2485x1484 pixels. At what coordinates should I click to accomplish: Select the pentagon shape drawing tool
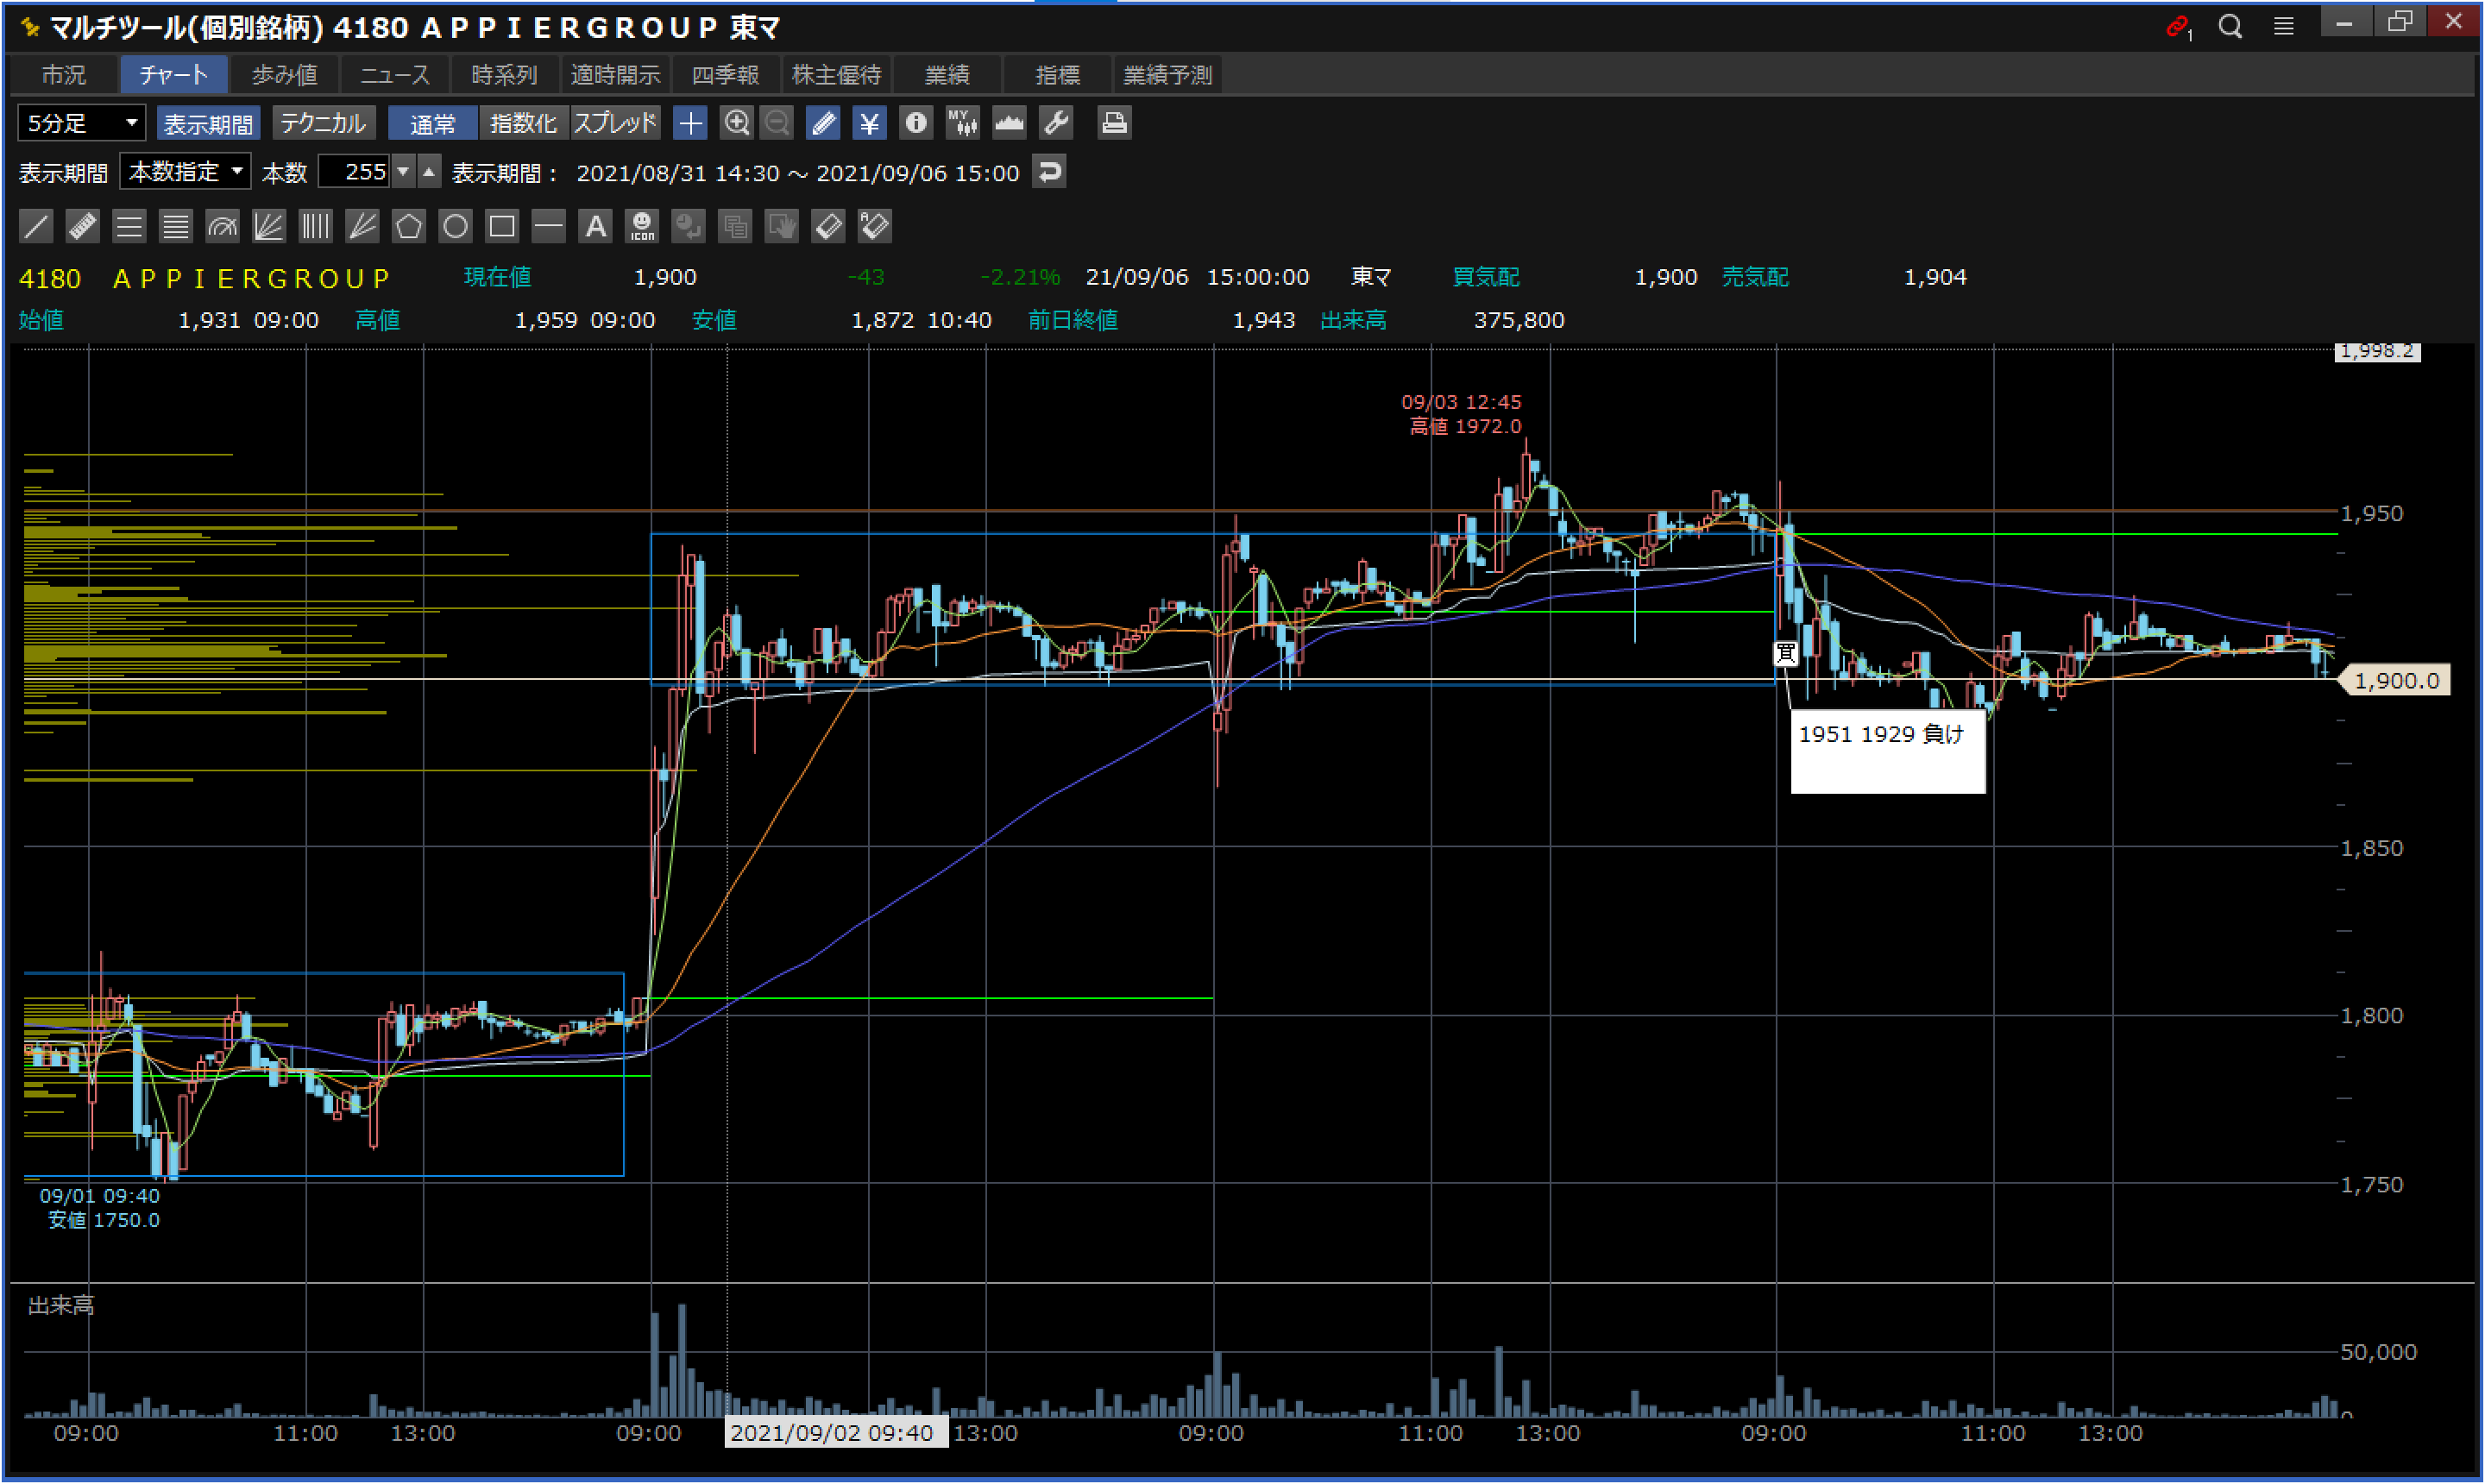pyautogui.click(x=408, y=227)
